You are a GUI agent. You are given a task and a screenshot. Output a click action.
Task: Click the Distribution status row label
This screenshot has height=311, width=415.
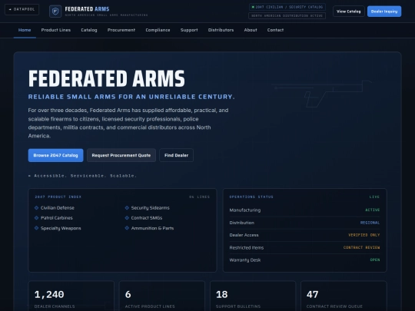tap(241, 223)
